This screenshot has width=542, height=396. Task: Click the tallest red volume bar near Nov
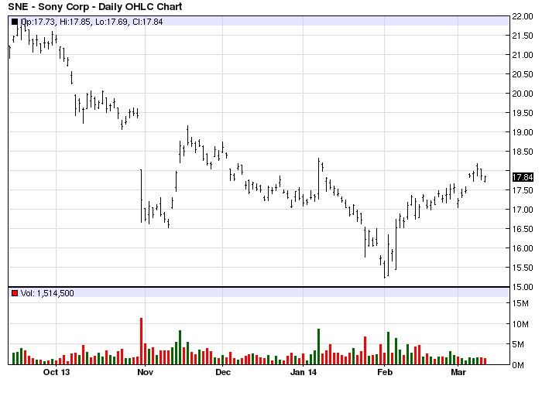pos(141,341)
